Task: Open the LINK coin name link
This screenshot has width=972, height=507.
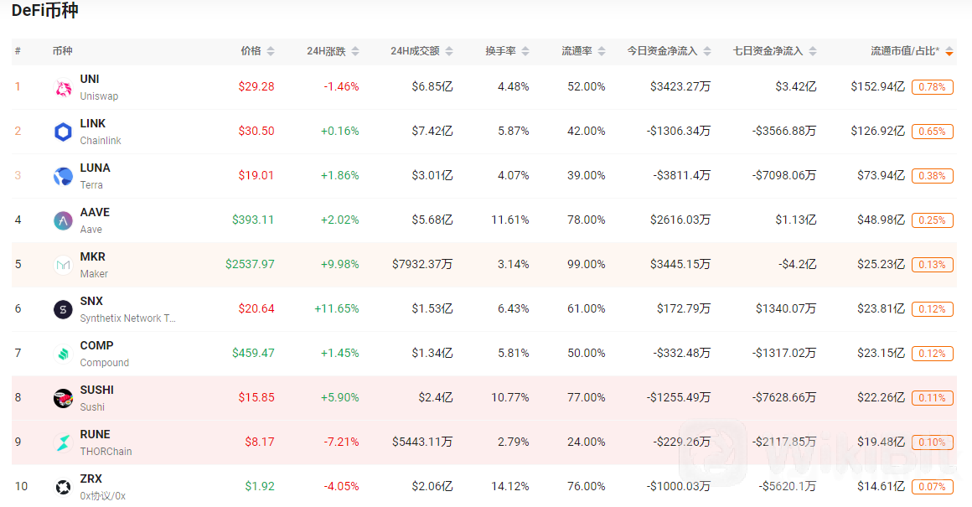Action: [x=93, y=124]
